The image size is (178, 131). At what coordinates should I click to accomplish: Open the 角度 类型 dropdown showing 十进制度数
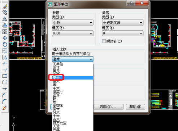point(123,23)
